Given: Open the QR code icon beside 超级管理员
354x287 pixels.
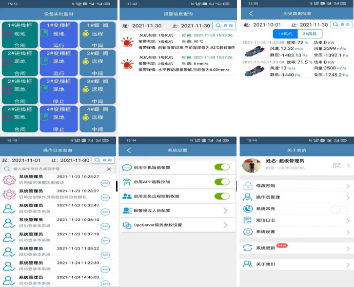Looking at the screenshot, I should (x=337, y=165).
